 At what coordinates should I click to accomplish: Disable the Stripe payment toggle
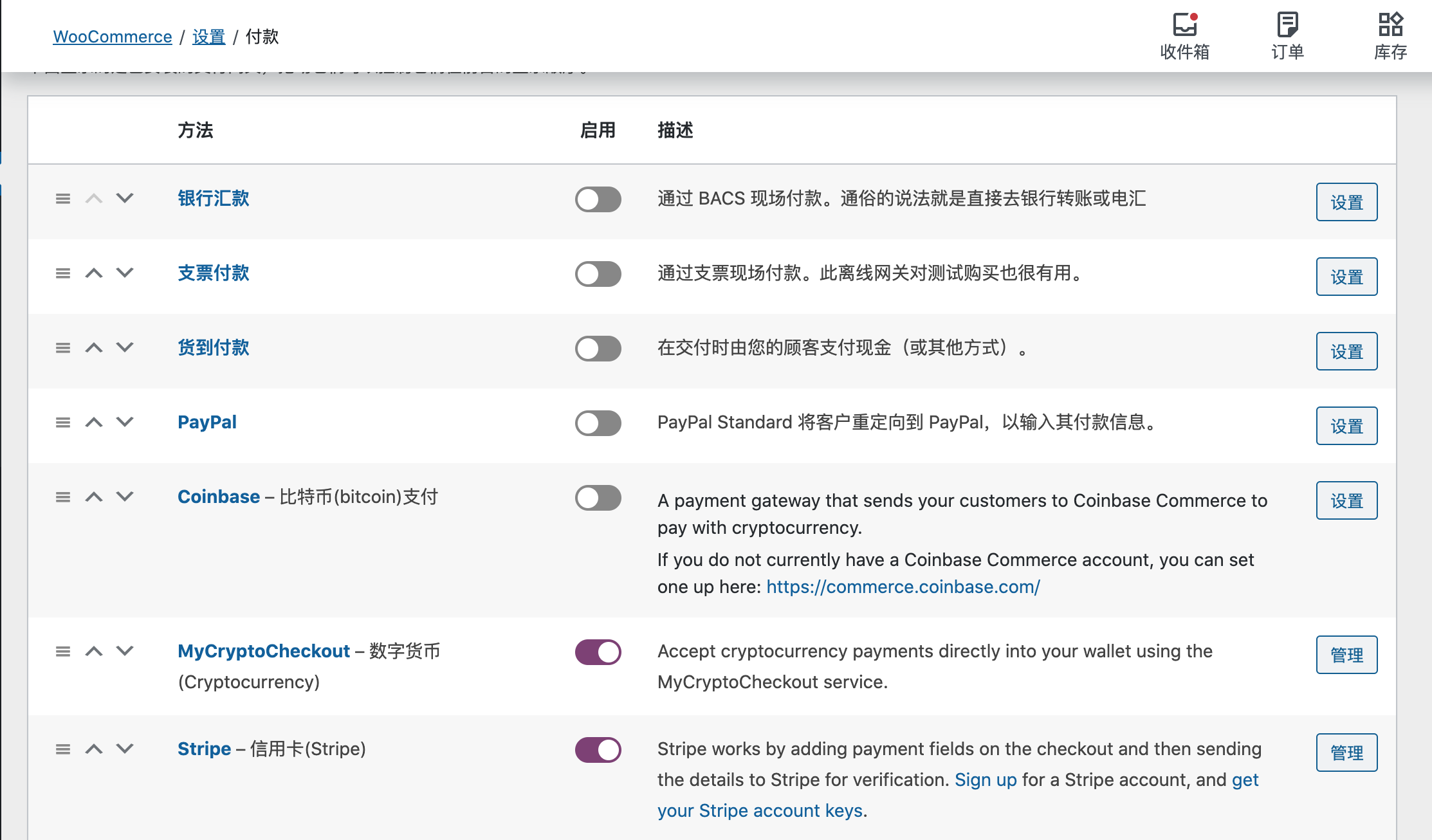pos(598,750)
